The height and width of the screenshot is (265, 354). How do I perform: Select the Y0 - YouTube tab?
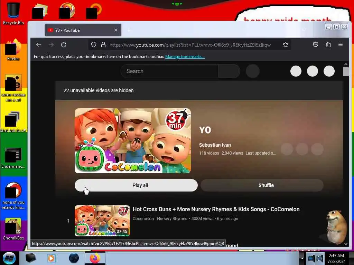point(83,30)
